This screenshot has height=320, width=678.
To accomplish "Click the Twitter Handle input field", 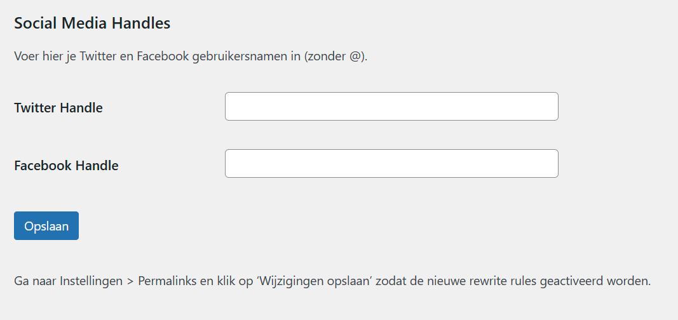I will pyautogui.click(x=391, y=107).
